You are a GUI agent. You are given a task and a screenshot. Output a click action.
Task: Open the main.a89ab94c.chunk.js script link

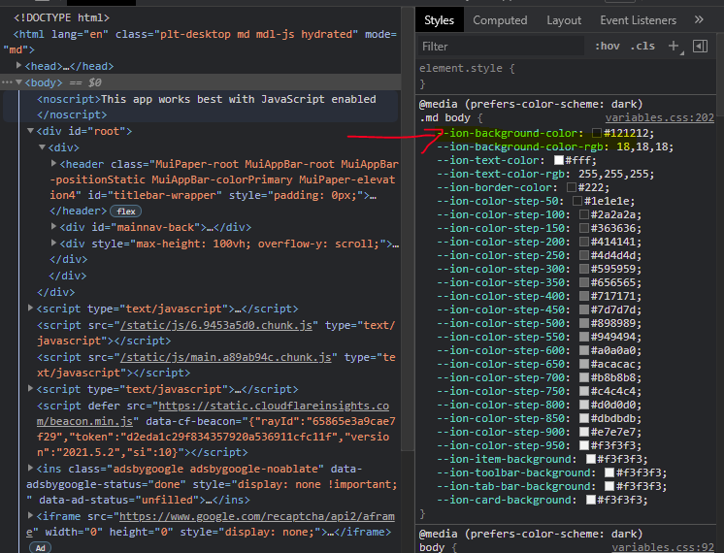pyautogui.click(x=226, y=357)
